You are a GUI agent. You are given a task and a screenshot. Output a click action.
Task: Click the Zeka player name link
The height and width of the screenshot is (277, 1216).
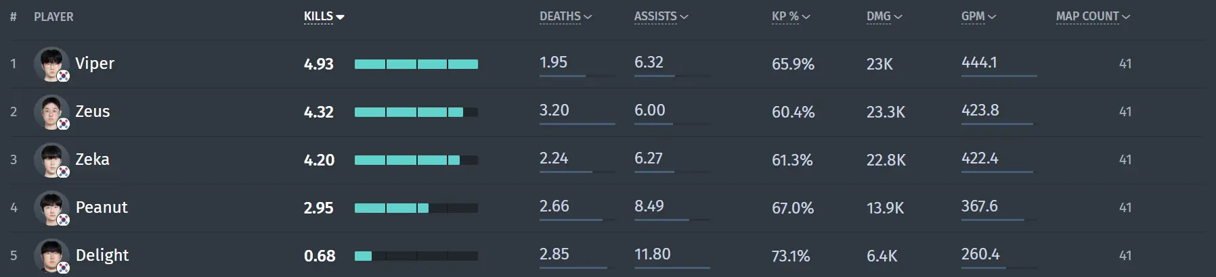(x=92, y=159)
